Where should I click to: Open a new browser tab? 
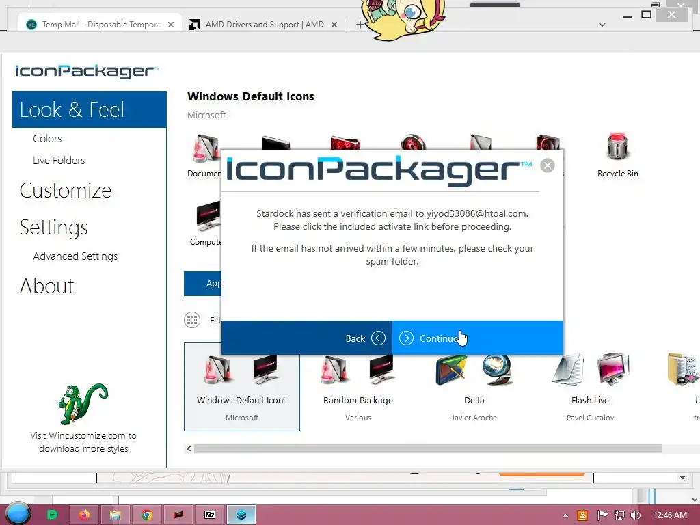360,25
